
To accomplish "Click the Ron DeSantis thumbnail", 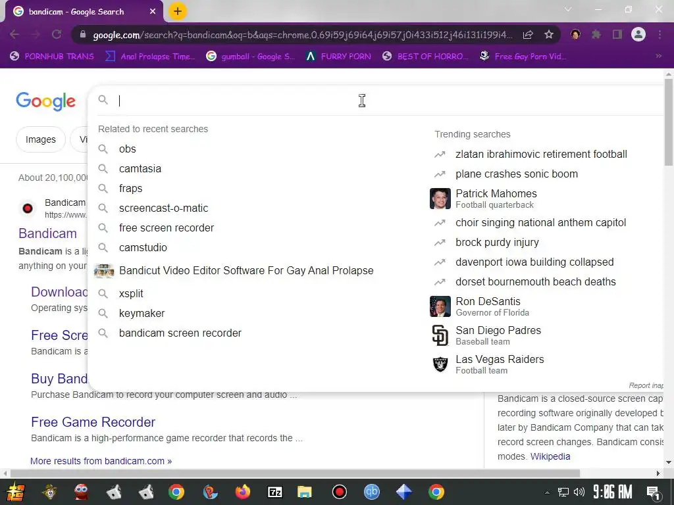I will click(440, 306).
